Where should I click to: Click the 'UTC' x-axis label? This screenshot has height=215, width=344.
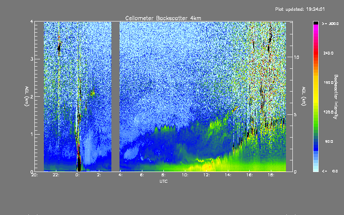[x=163, y=181]
